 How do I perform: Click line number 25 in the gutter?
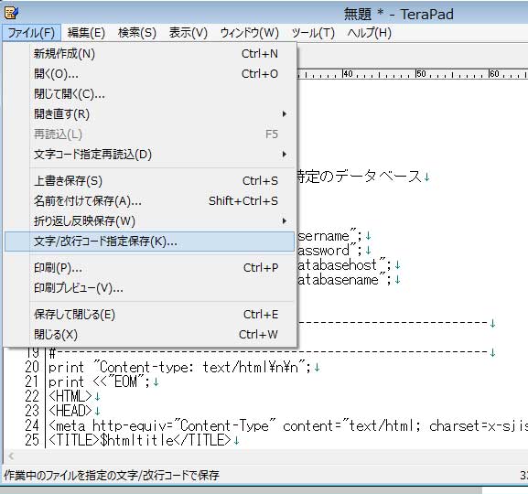click(x=32, y=440)
